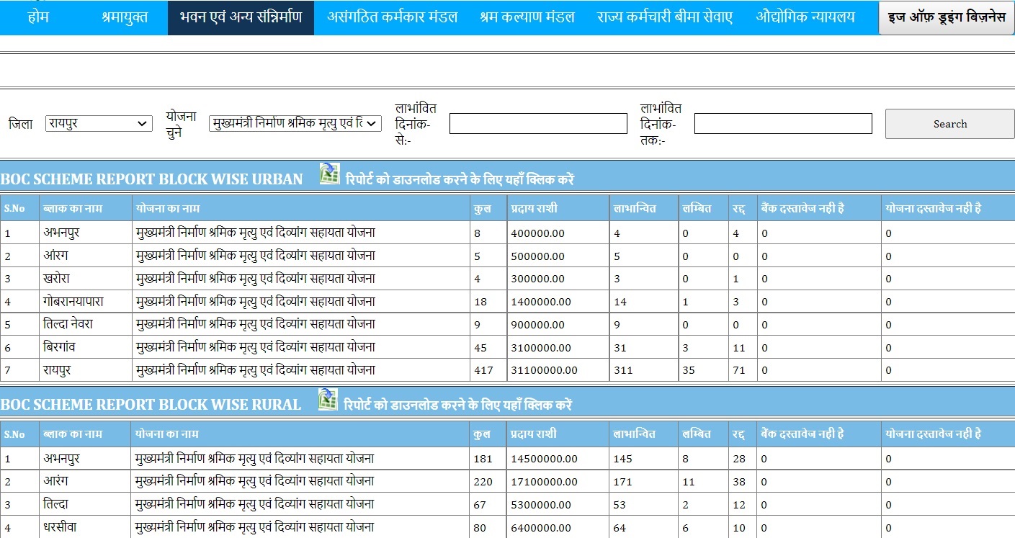
Task: Select block खरोरा cell
Action: [x=86, y=279]
